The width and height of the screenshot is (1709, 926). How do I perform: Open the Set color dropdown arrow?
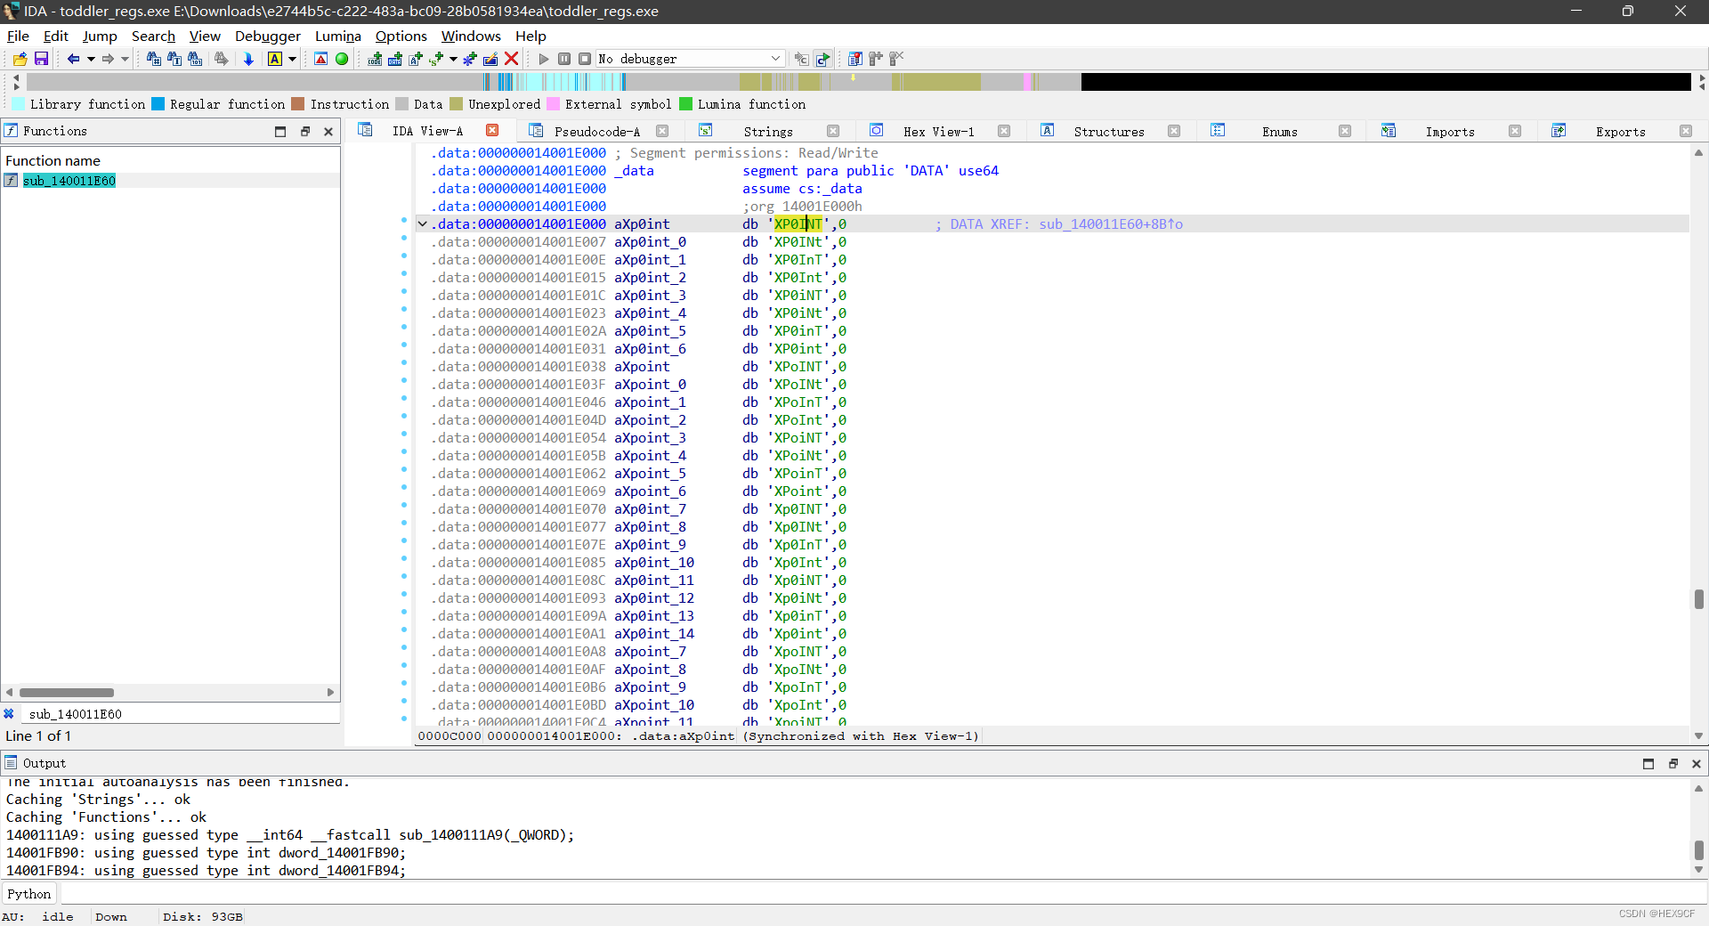click(292, 59)
